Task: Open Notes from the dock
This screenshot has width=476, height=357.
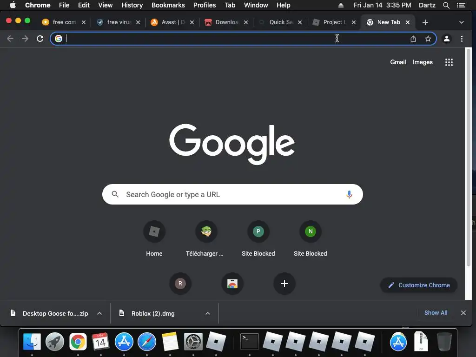Action: click(x=170, y=342)
